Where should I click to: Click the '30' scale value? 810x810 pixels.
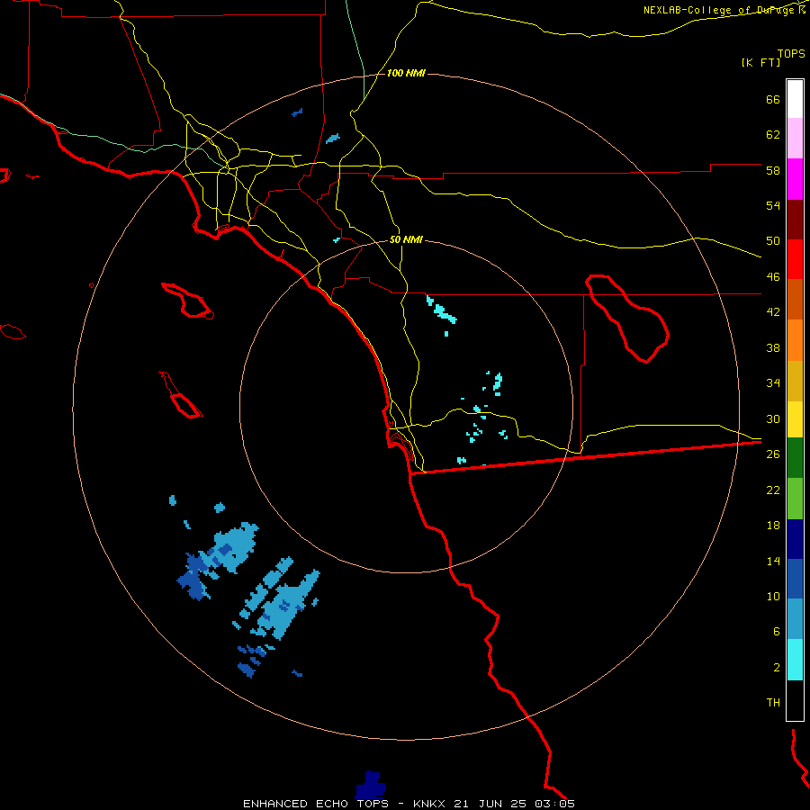[773, 418]
